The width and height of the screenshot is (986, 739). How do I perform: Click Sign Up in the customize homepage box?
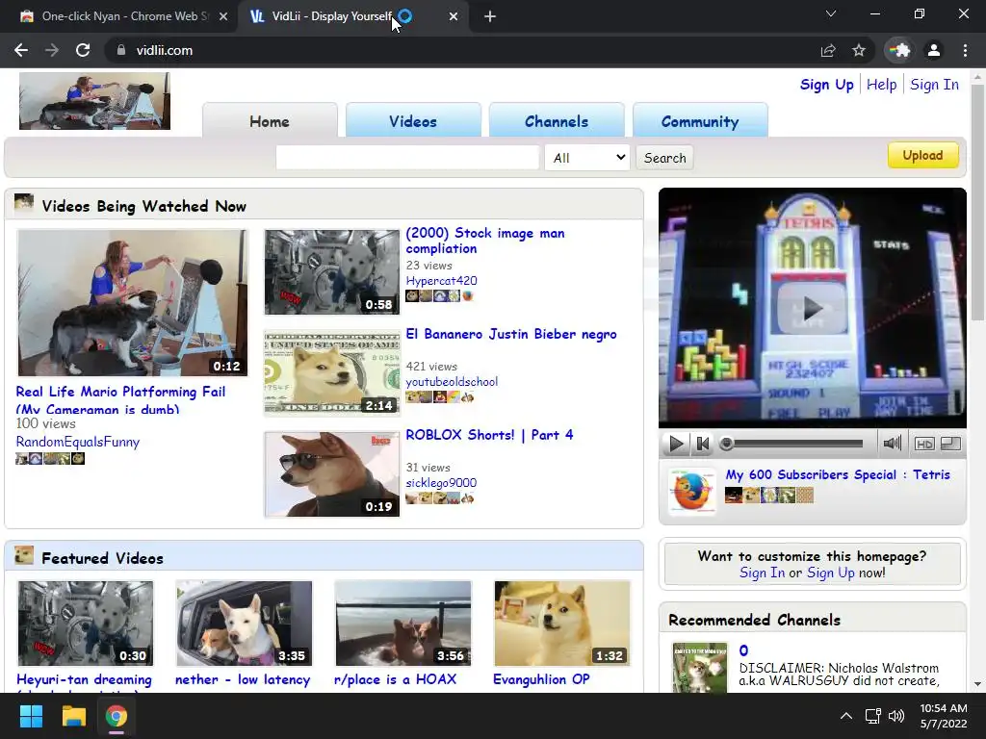[x=830, y=573]
